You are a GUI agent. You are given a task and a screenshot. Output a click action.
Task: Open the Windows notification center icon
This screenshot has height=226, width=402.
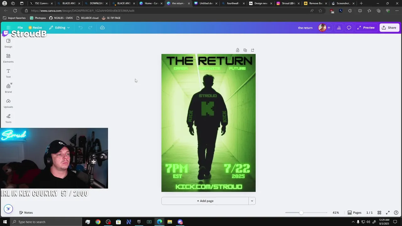pyautogui.click(x=395, y=222)
